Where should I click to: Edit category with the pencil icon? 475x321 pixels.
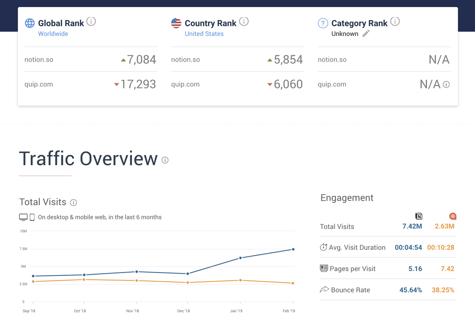coord(366,34)
